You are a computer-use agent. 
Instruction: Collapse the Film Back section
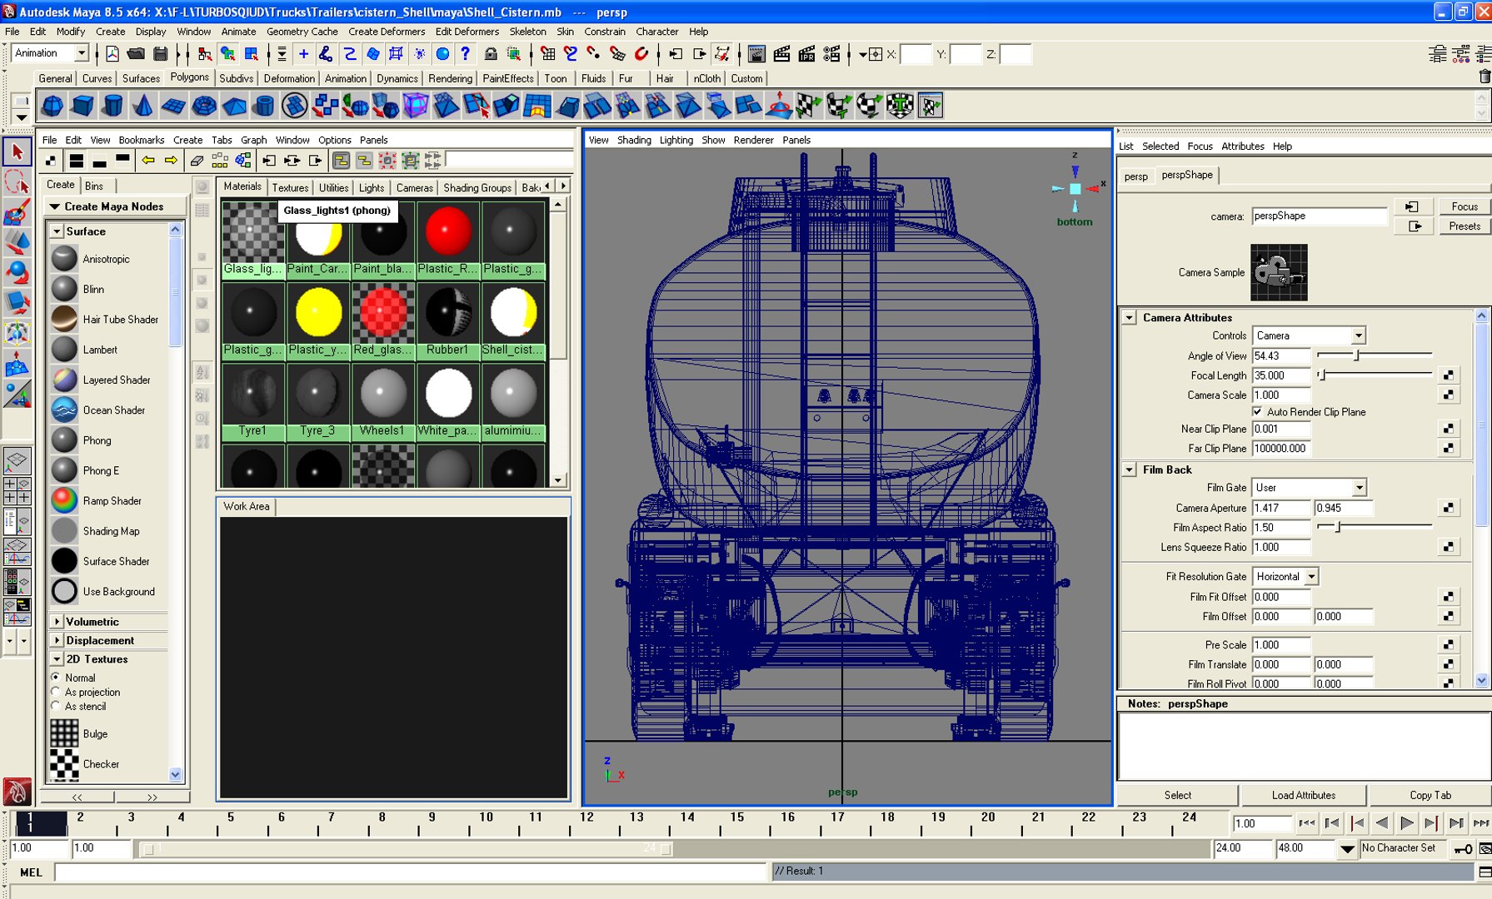(x=1130, y=470)
